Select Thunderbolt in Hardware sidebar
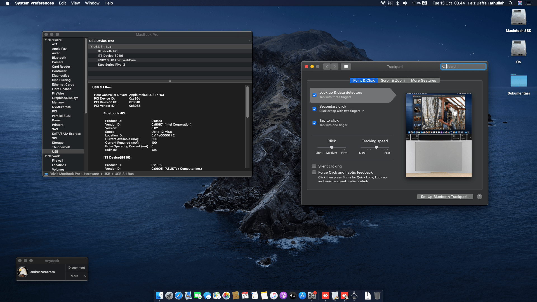 [x=61, y=147]
